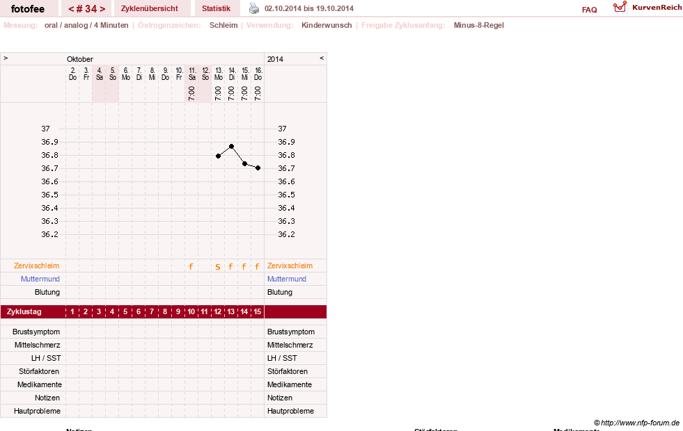Screen dimensions: 683x431
Task: Click the date range 02.10.2014 bis 19.10.2014
Action: coord(309,8)
